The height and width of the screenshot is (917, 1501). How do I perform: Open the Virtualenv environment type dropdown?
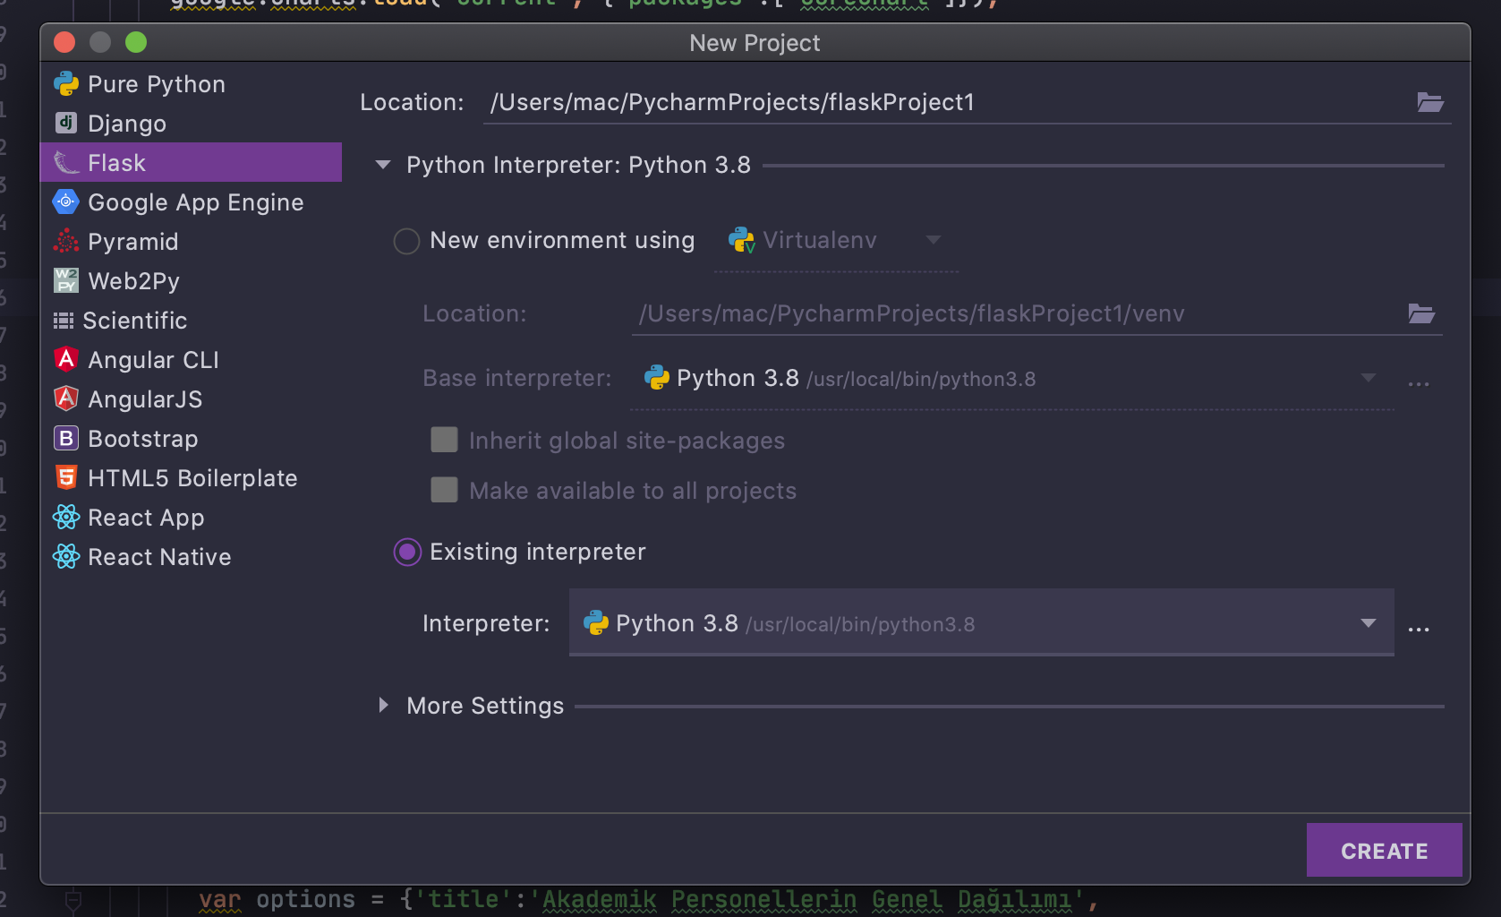[934, 240]
